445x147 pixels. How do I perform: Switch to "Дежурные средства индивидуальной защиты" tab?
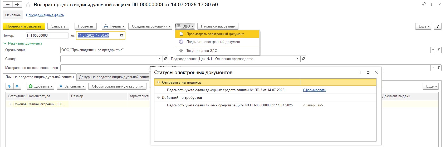pos(114,77)
